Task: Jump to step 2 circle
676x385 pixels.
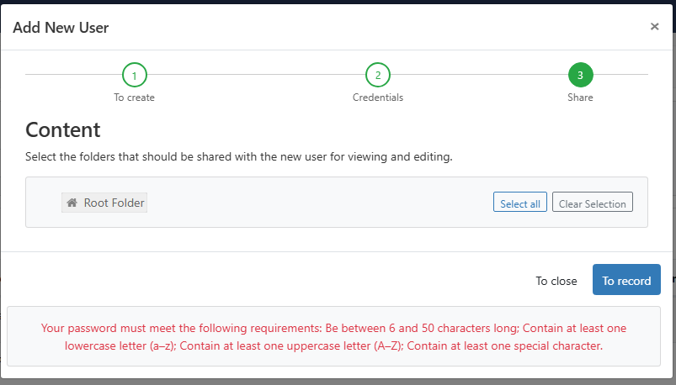Action: (x=378, y=75)
